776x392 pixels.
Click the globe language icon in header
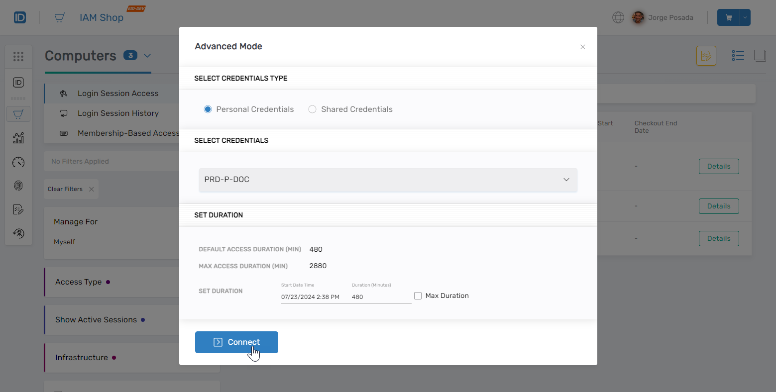[618, 17]
